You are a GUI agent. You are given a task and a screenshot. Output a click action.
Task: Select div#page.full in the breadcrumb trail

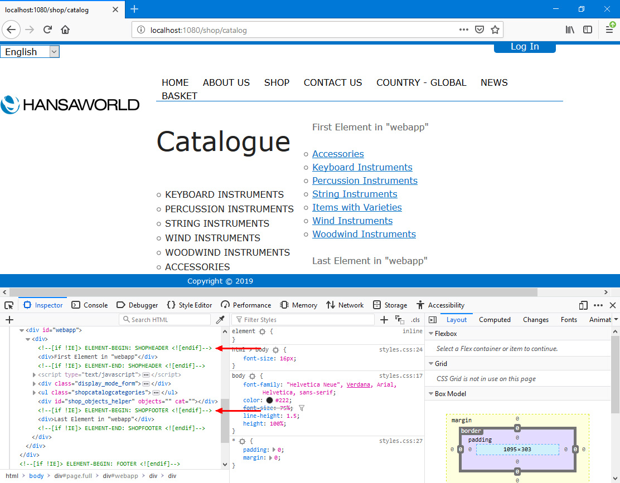coord(73,476)
